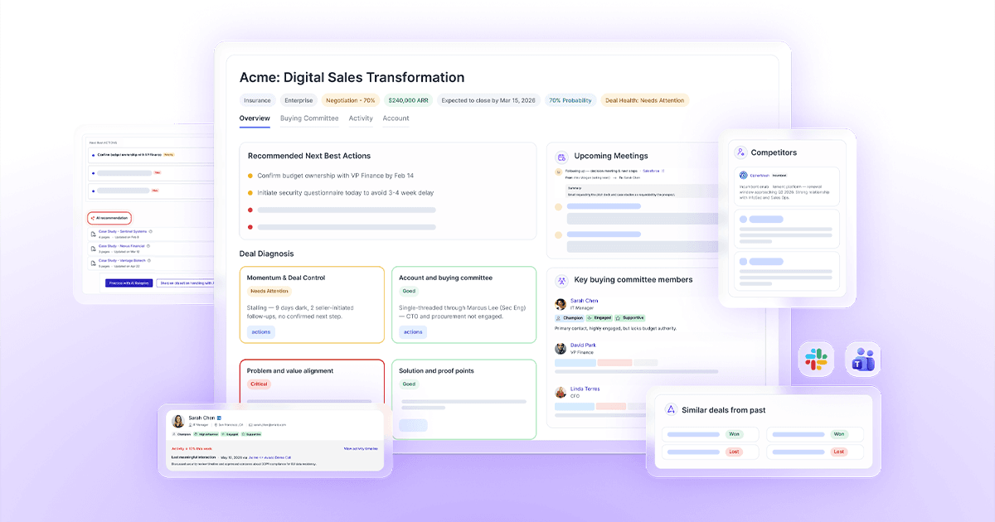Click Expected to close by Mar 15, 2026
Image resolution: width=995 pixels, height=522 pixels.
point(488,100)
